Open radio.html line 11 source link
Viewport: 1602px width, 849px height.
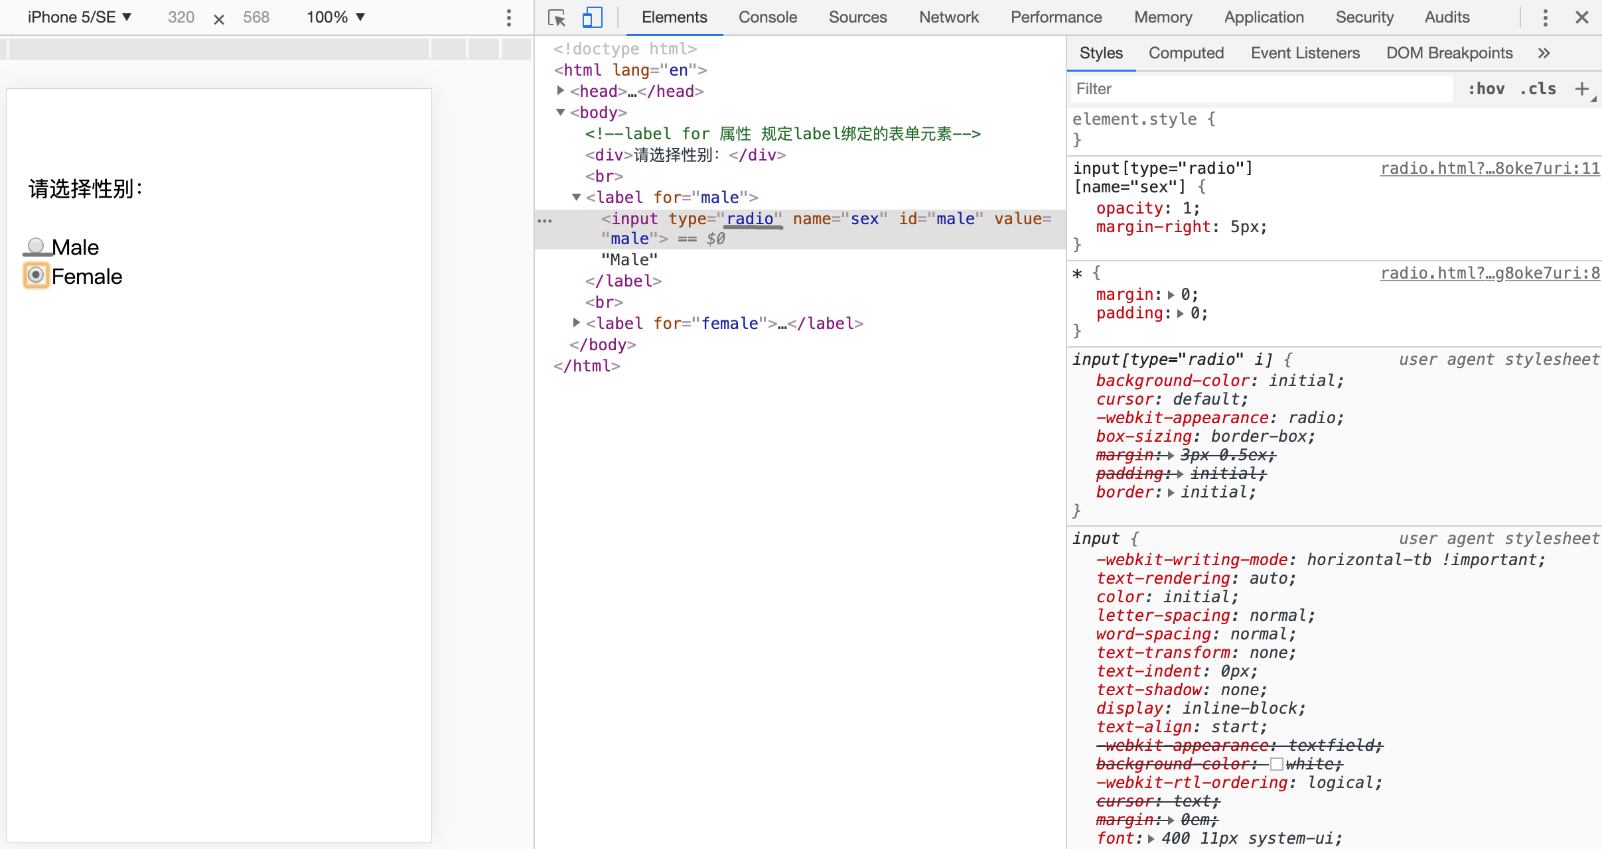point(1490,168)
